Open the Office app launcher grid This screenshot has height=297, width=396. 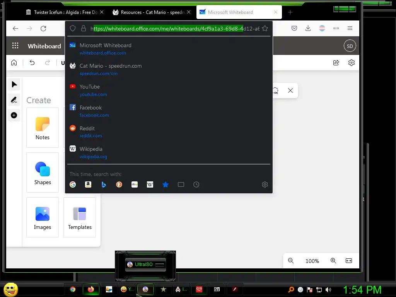tap(15, 46)
